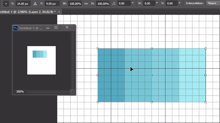Click the preview thumbnail color strip
Screen dimensions: 220x123
tap(40, 54)
